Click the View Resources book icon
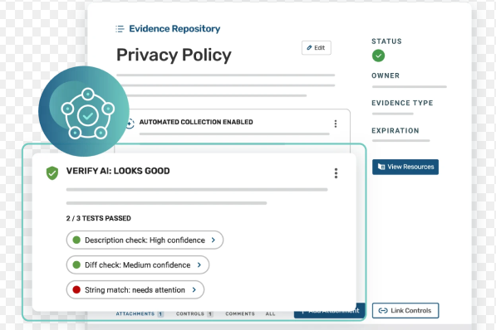Screen dimensions: 496x330 click(x=382, y=167)
